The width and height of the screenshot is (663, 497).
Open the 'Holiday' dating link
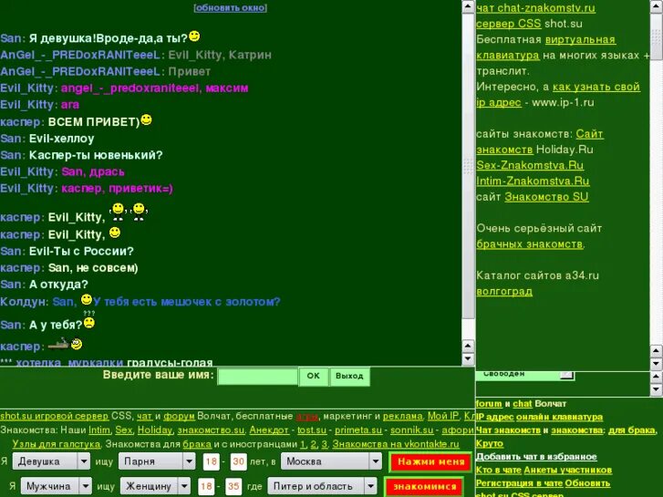155,430
